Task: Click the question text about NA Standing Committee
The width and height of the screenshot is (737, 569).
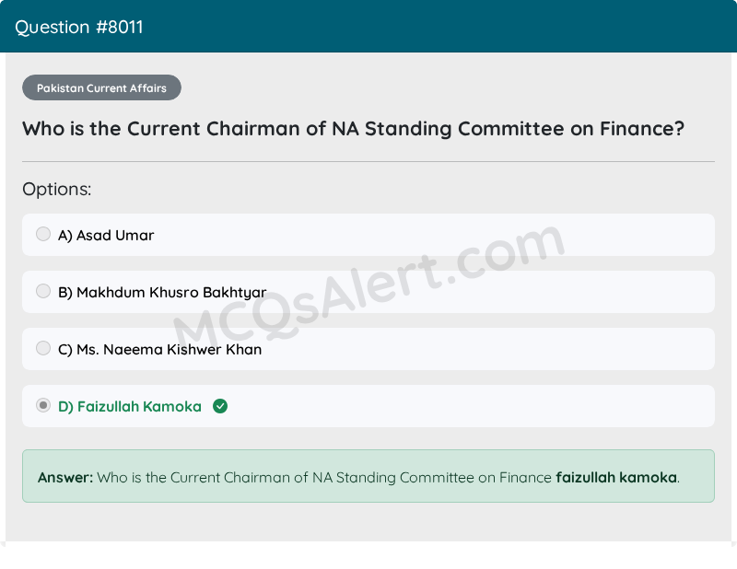Action: tap(354, 129)
